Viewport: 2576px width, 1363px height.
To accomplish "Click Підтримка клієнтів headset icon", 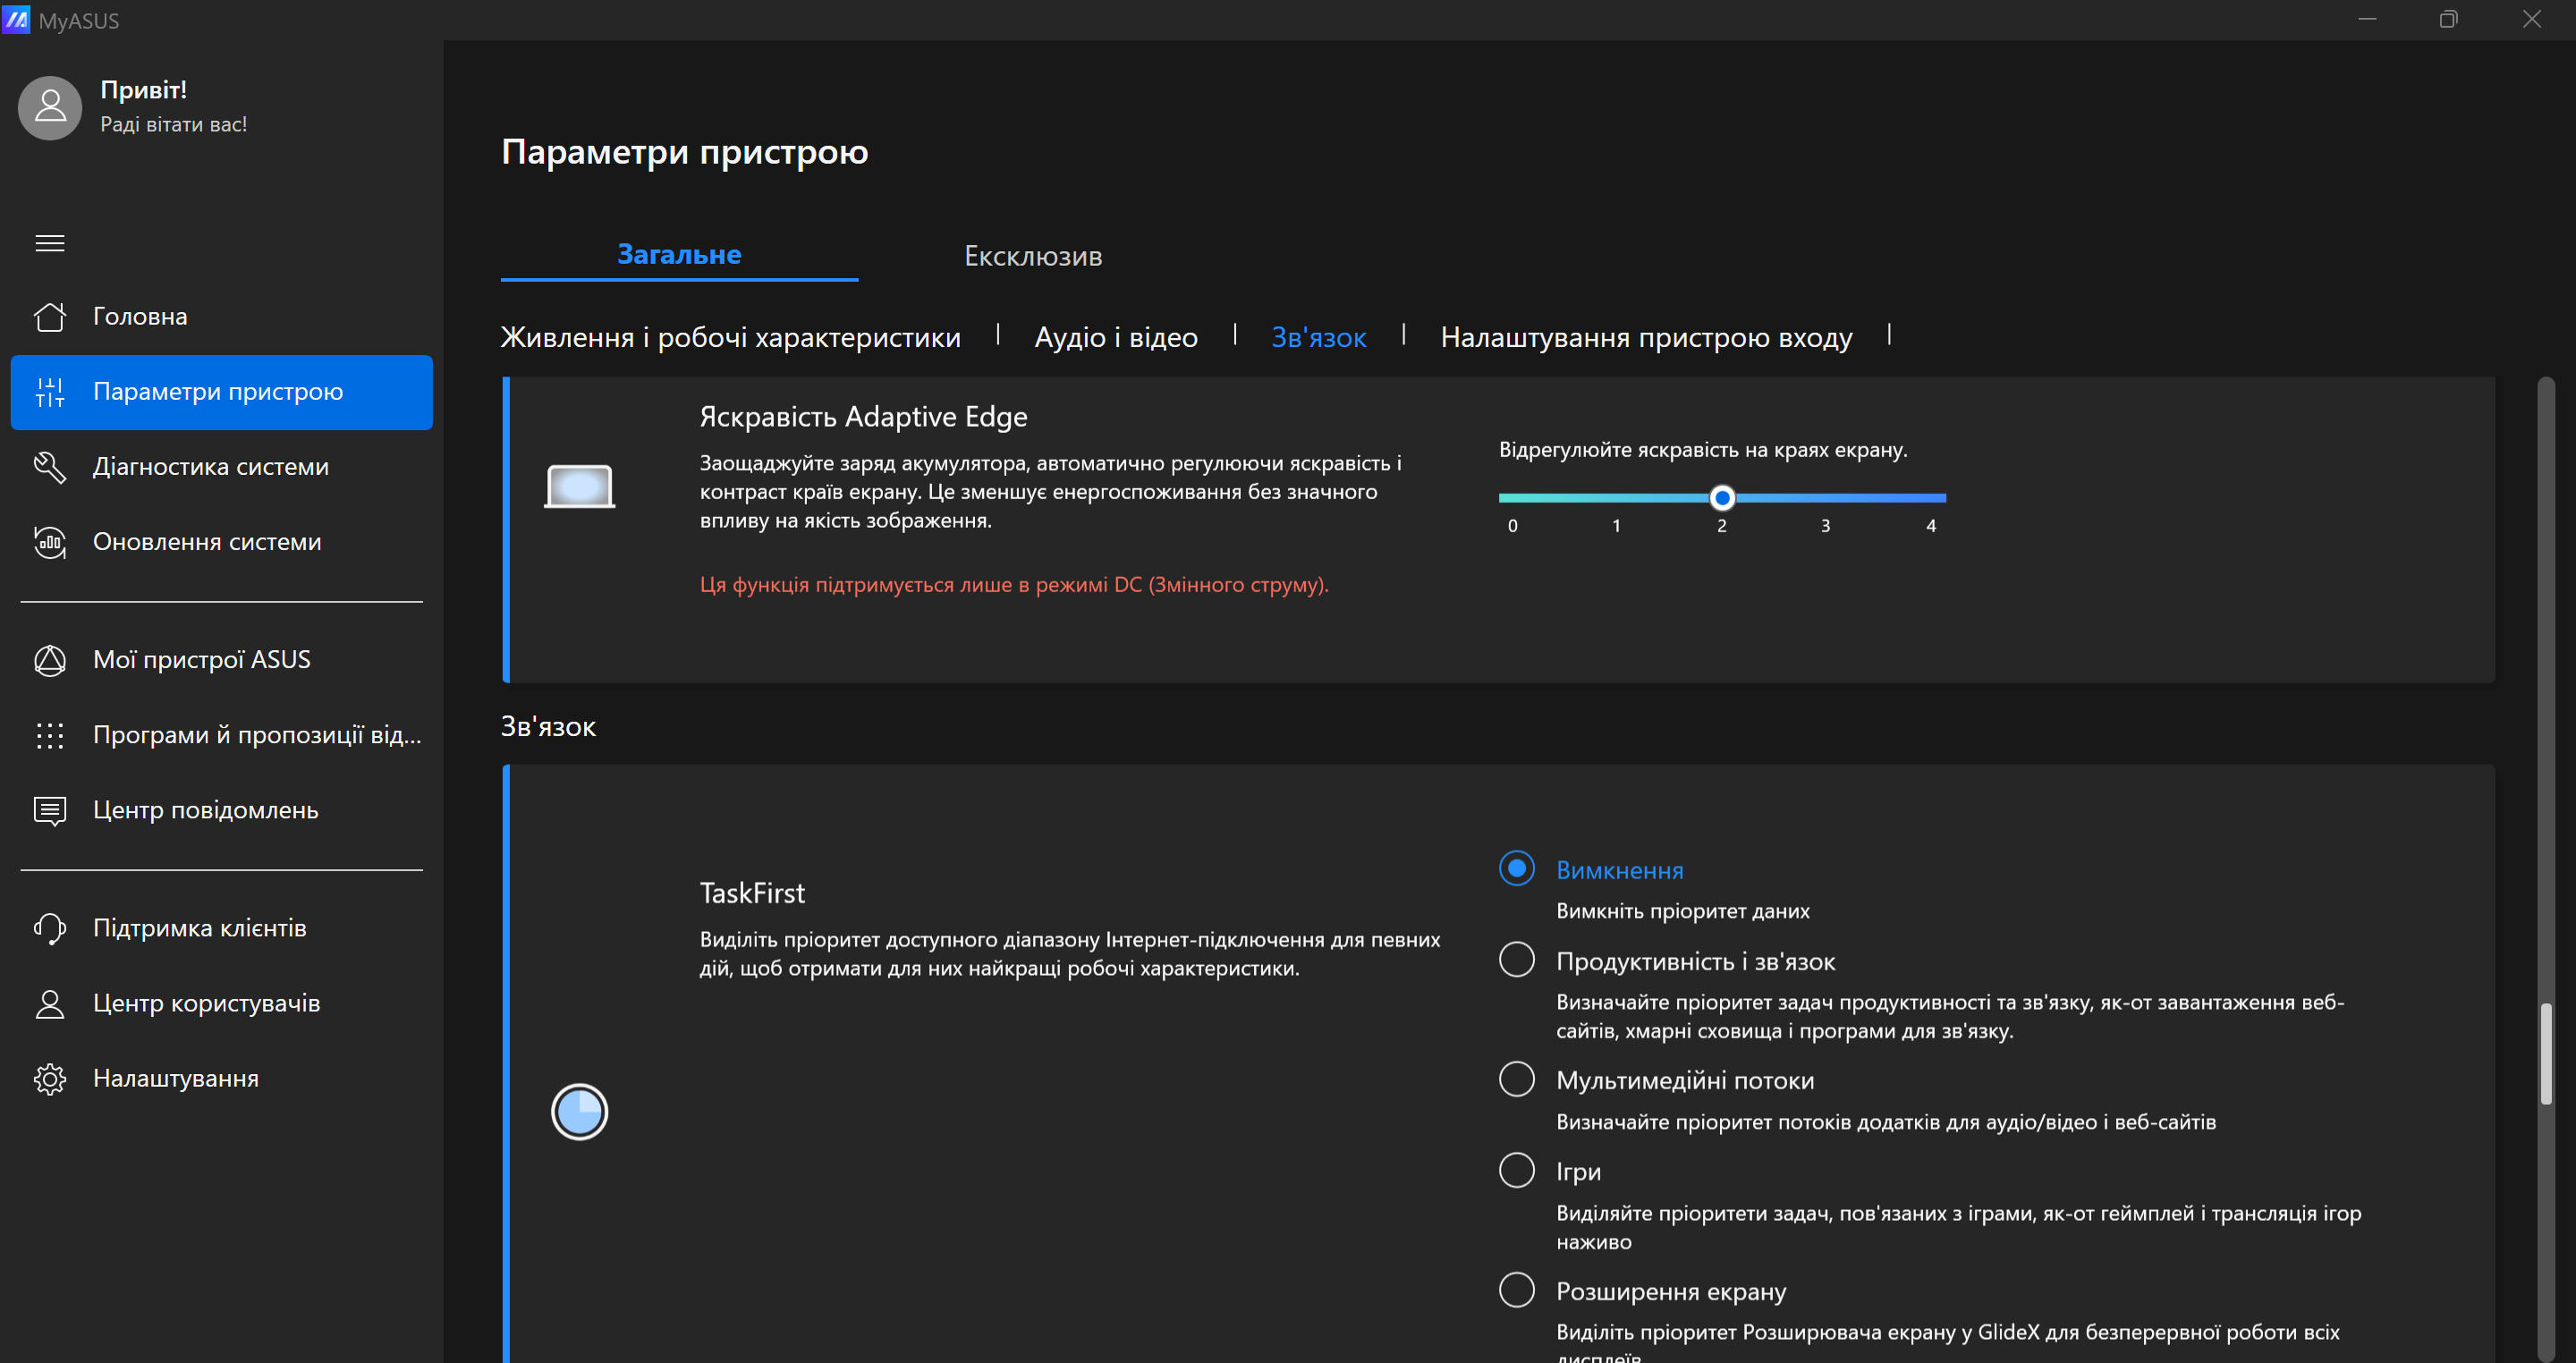I will [50, 928].
